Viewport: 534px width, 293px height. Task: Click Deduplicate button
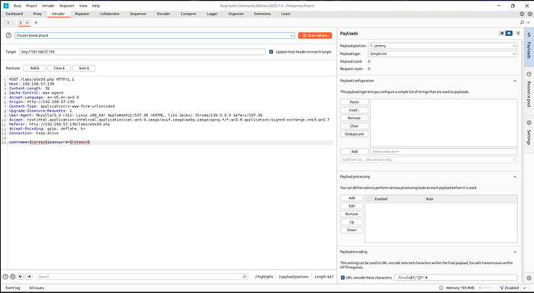coord(354,134)
